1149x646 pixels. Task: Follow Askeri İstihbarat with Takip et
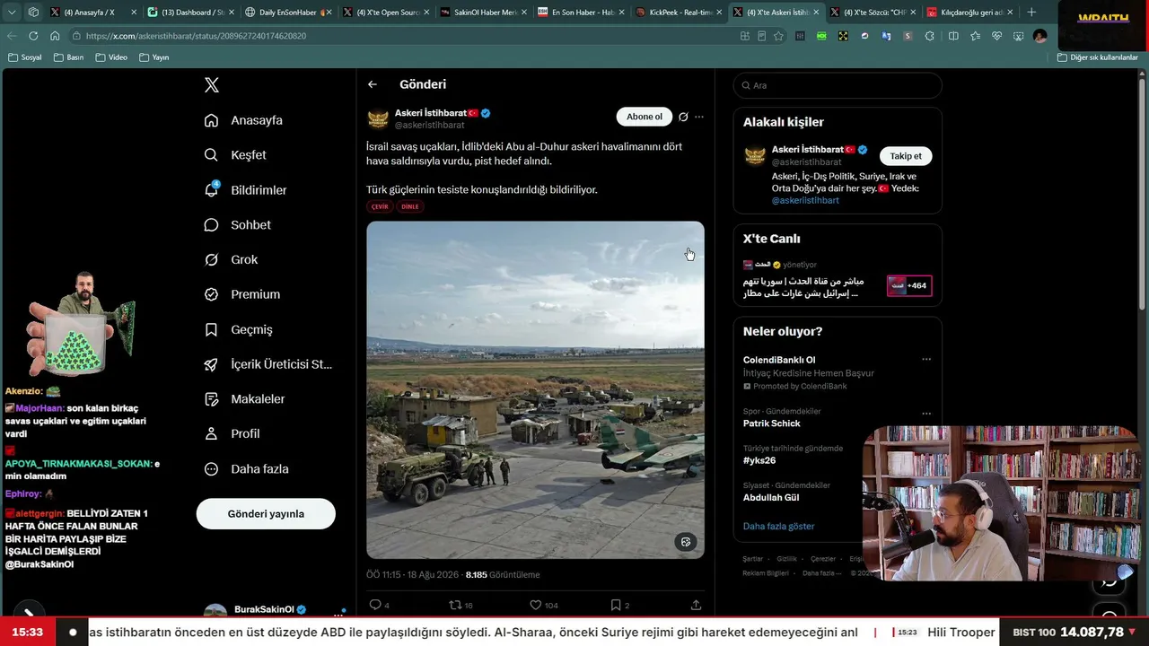906,156
